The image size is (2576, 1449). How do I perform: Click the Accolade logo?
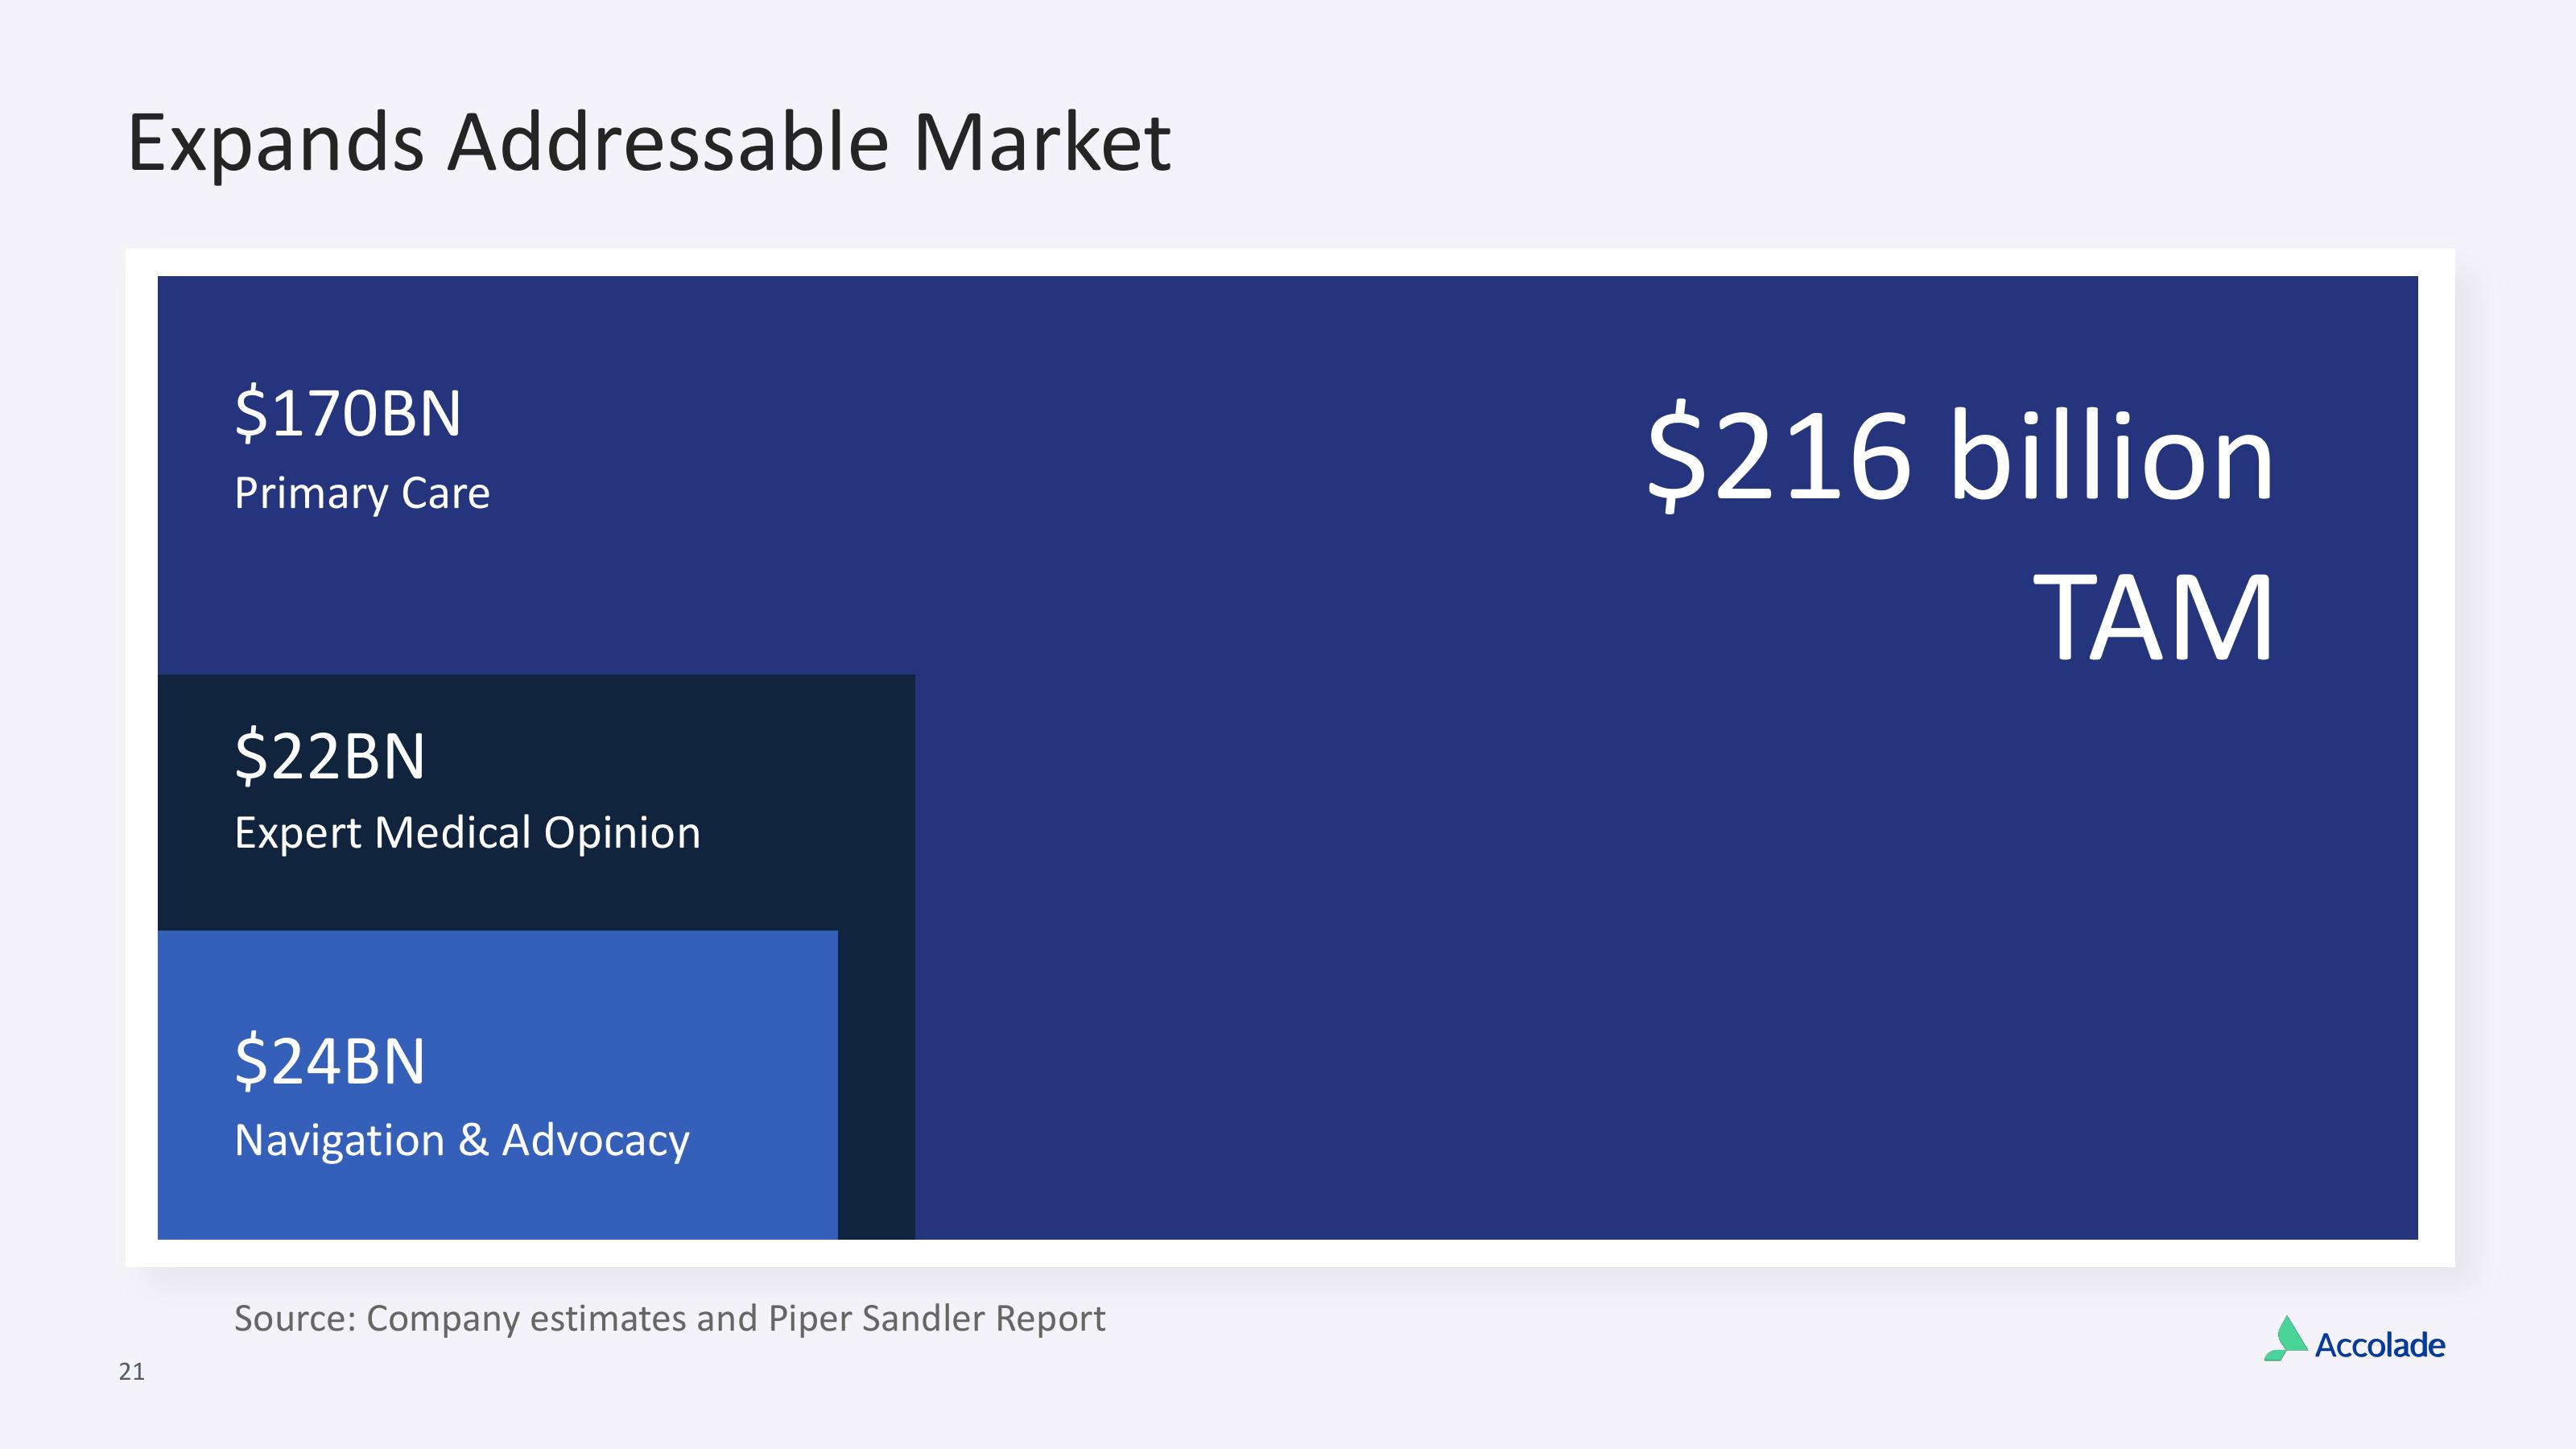[x=2354, y=1340]
